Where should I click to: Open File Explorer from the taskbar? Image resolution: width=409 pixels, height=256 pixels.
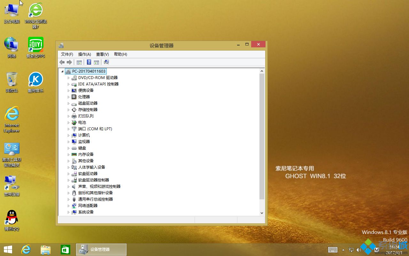coord(46,250)
